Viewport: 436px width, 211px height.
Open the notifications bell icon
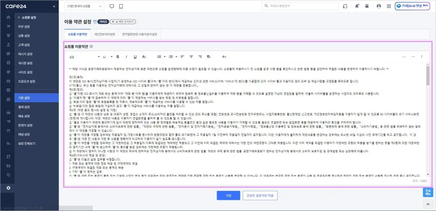(x=357, y=6)
